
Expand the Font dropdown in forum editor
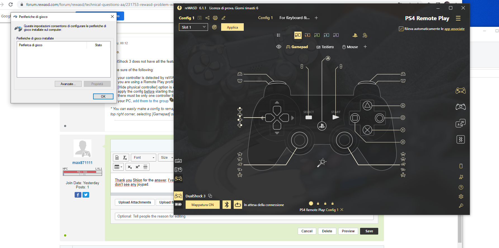143,158
